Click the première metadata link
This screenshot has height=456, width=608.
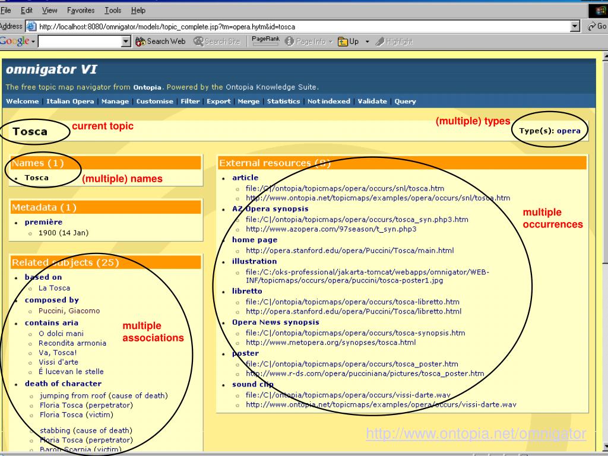click(x=43, y=222)
